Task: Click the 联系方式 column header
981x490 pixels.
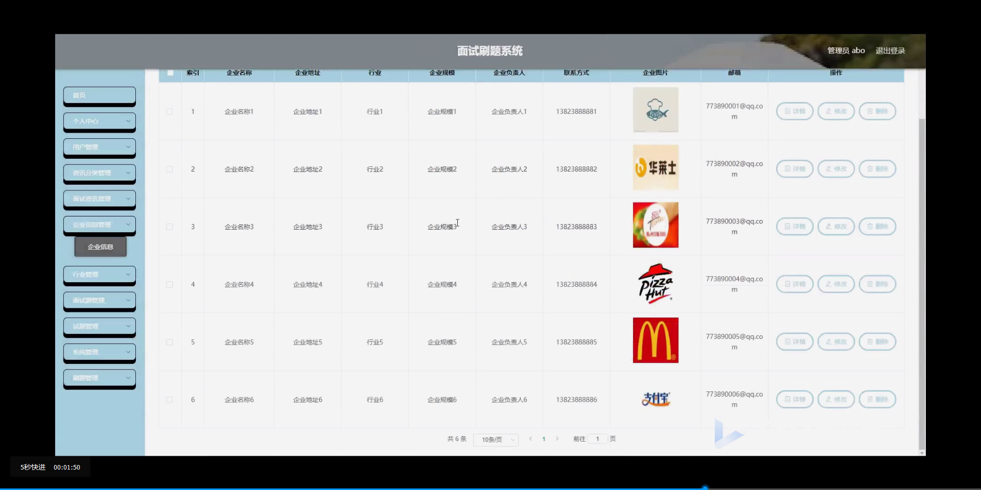Action: tap(576, 73)
